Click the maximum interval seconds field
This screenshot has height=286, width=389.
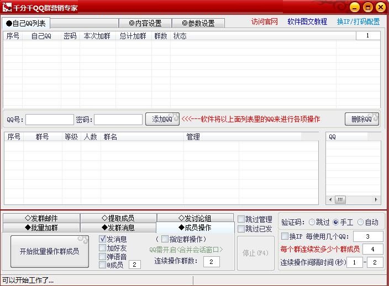pyautogui.click(x=375, y=262)
